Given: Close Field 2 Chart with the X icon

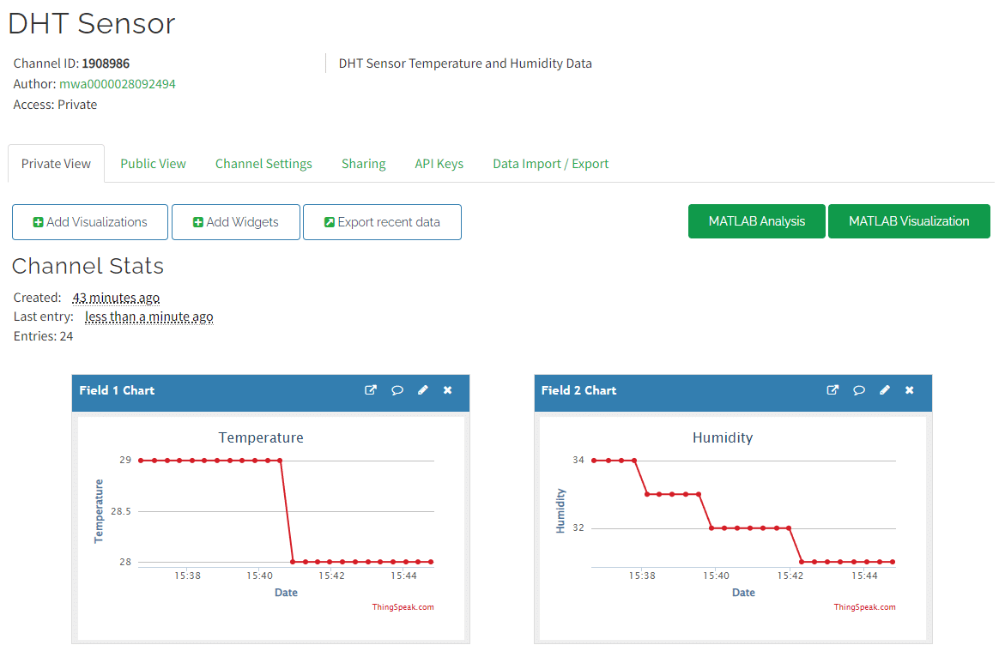Looking at the screenshot, I should click(x=909, y=389).
